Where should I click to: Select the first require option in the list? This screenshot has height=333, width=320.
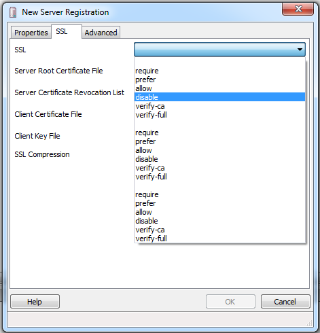[219, 71]
